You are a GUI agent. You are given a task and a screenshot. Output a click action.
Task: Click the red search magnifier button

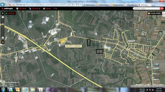[162, 8]
